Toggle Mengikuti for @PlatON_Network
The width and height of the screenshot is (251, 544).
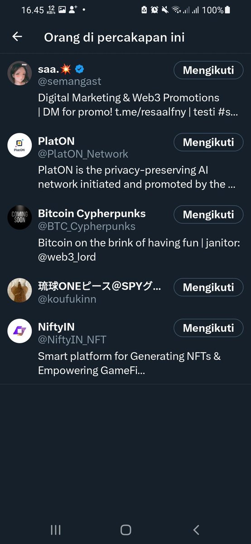pos(208,142)
